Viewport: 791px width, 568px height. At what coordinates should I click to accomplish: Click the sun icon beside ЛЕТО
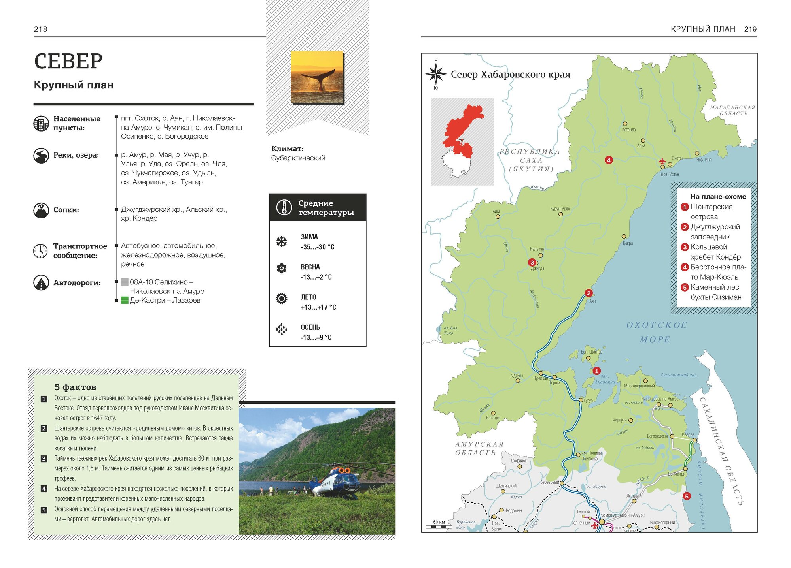click(282, 298)
